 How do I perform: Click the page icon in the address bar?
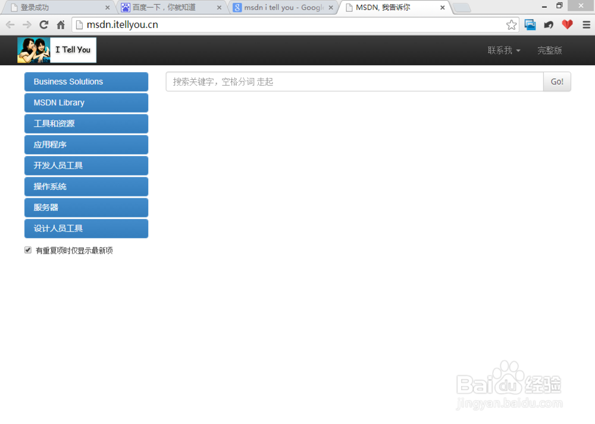(x=79, y=25)
